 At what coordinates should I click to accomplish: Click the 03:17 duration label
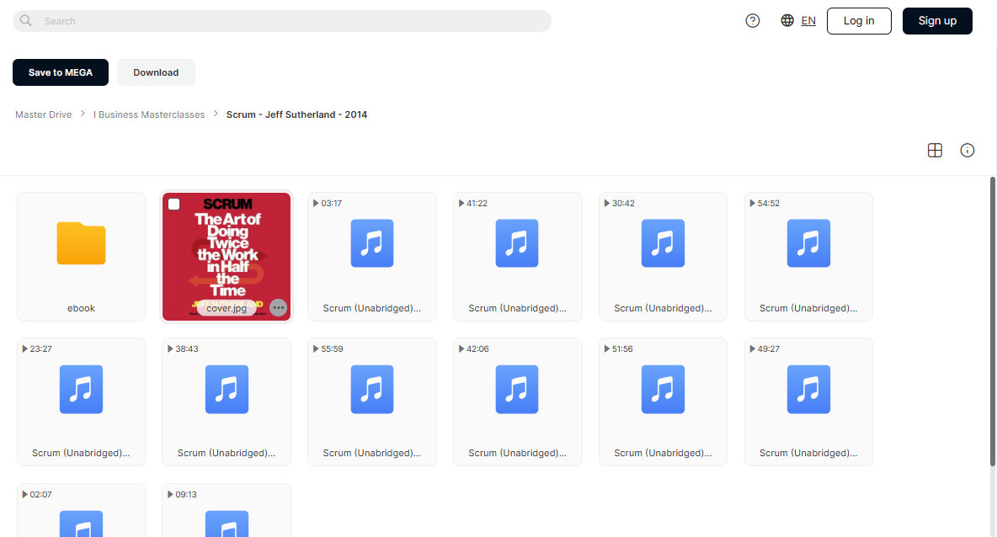tap(331, 204)
